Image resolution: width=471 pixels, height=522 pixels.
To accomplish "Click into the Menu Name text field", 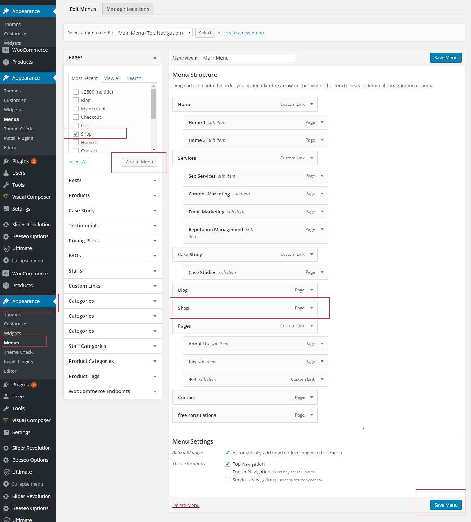I will (x=248, y=58).
